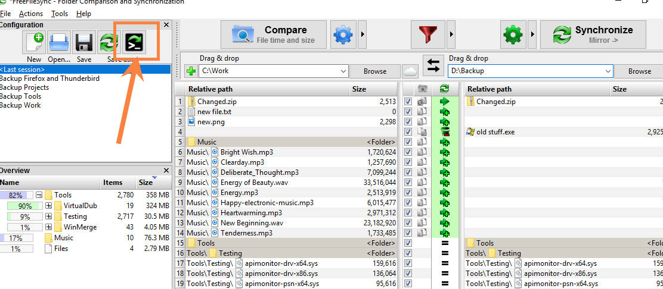This screenshot has width=663, height=289.
Task: Select the <Last session> configuration
Action: pos(85,69)
